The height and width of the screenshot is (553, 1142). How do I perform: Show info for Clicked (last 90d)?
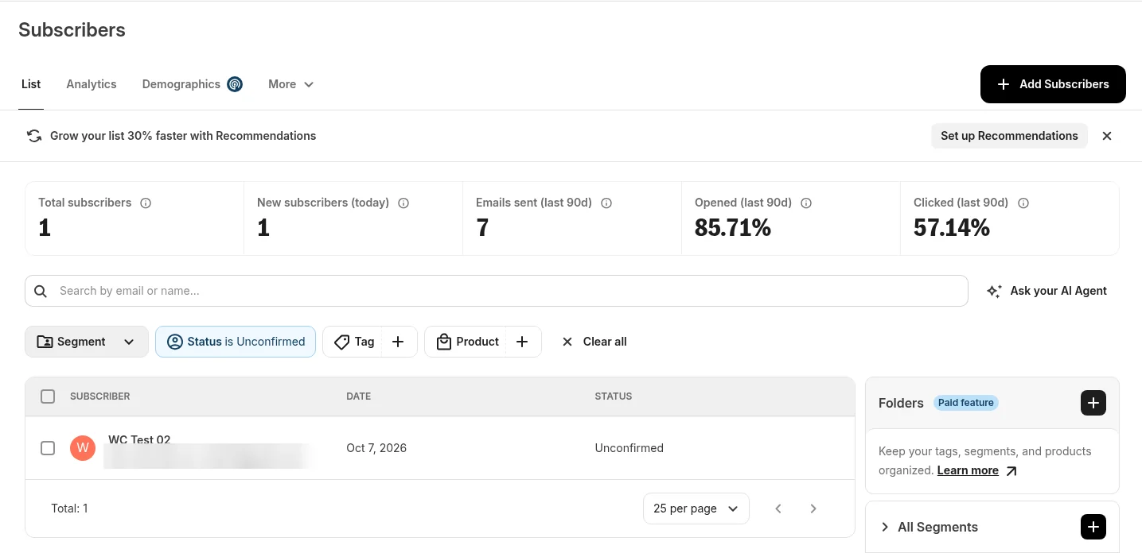click(1023, 203)
